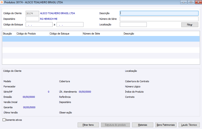Click the Localização filter field
The width and height of the screenshot is (202, 129).
pyautogui.click(x=133, y=24)
